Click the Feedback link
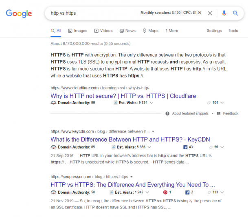This screenshot has height=217, width=248. pyautogui.click(x=230, y=113)
